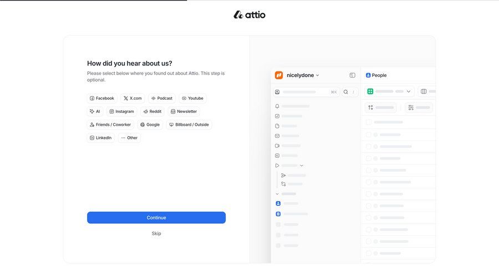Open the nicelydone workspace dropdown

[x=303, y=75]
